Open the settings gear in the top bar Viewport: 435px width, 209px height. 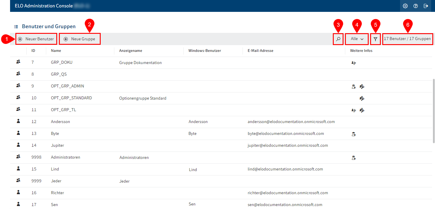point(405,6)
